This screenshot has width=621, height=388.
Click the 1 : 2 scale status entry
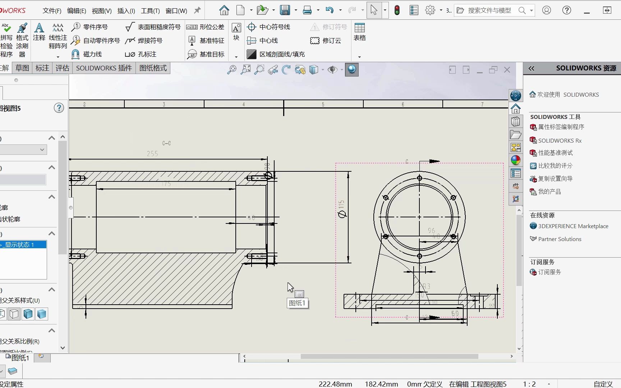529,384
